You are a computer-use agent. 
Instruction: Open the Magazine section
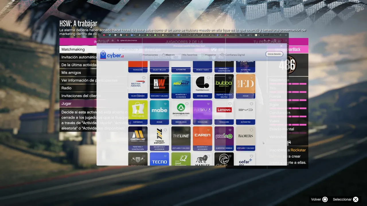[x=209, y=55]
